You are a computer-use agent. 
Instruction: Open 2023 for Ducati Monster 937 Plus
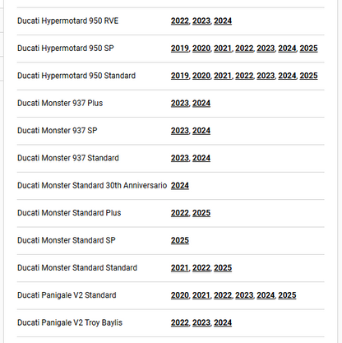pos(180,103)
